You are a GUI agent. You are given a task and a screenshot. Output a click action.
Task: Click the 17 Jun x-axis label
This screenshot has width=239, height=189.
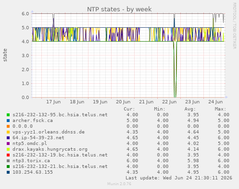[x=53, y=102]
